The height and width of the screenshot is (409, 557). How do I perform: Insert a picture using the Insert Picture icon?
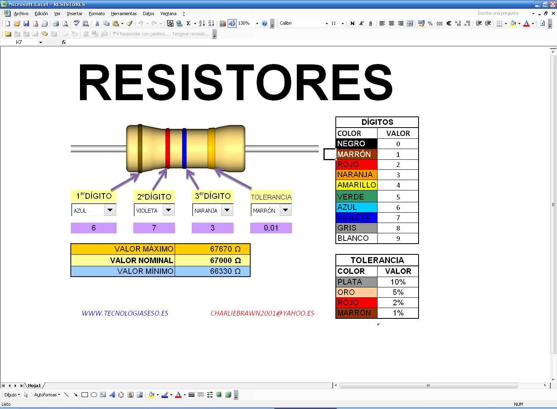pos(140,394)
